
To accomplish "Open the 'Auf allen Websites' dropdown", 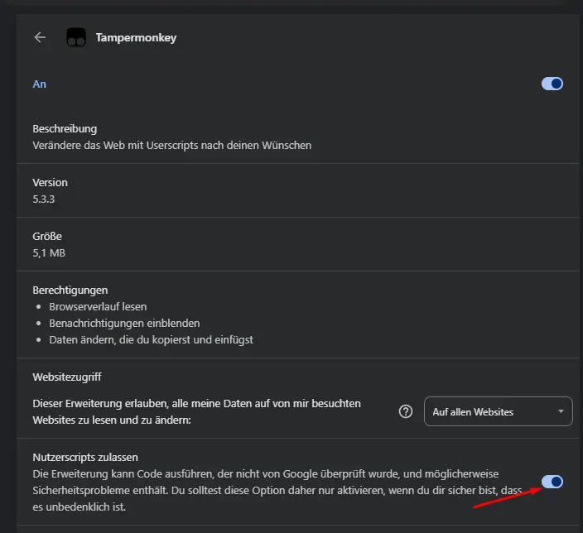I will [499, 411].
